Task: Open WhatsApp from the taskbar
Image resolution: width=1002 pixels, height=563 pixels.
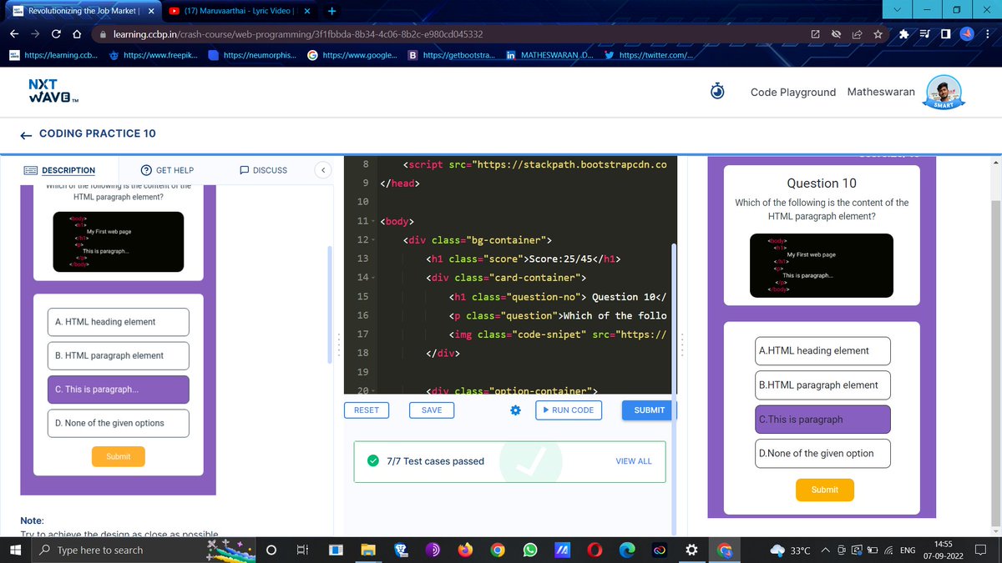Action: 529,550
